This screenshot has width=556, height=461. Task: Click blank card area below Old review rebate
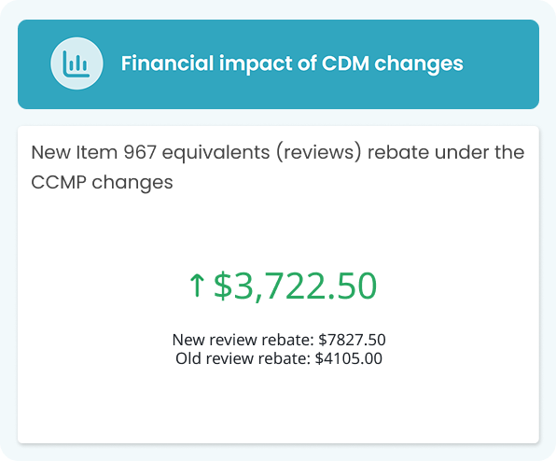coord(278,404)
